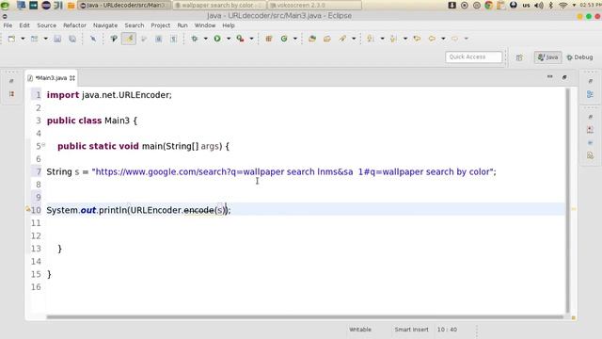Expand the External Tools dropdown arrow
Viewport: 602px width, 339px height.
click(x=251, y=39)
